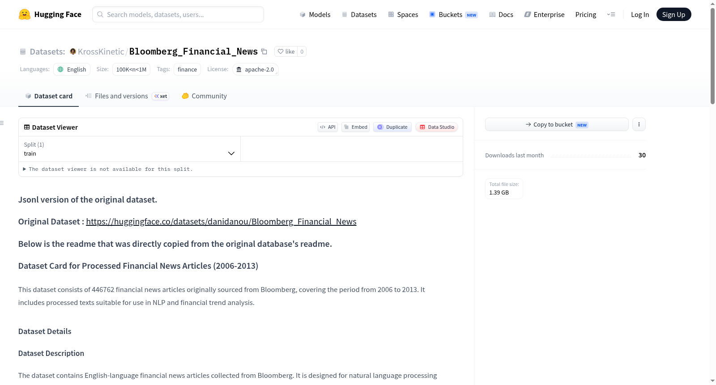
Task: Open the Pricing page
Action: point(586,14)
